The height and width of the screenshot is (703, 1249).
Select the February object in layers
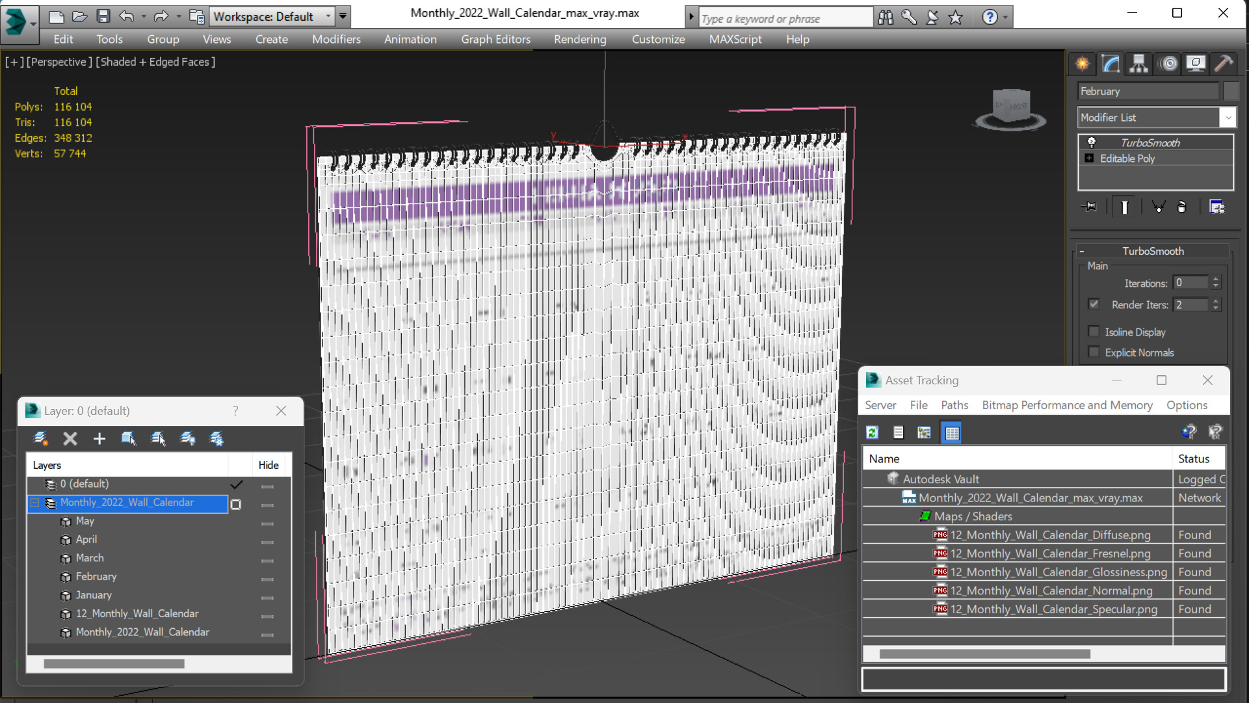(x=96, y=577)
